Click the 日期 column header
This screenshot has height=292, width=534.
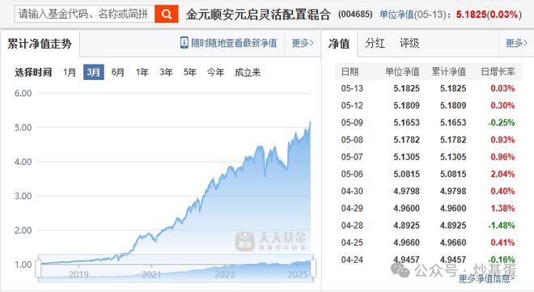350,71
